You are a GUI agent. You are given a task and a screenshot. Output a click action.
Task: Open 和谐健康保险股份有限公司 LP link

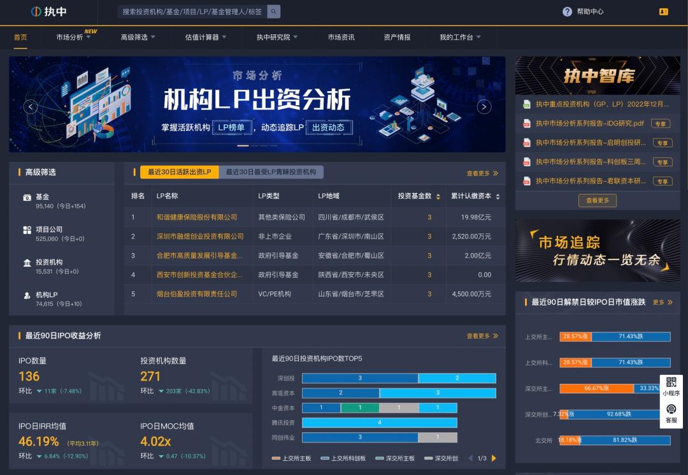197,217
